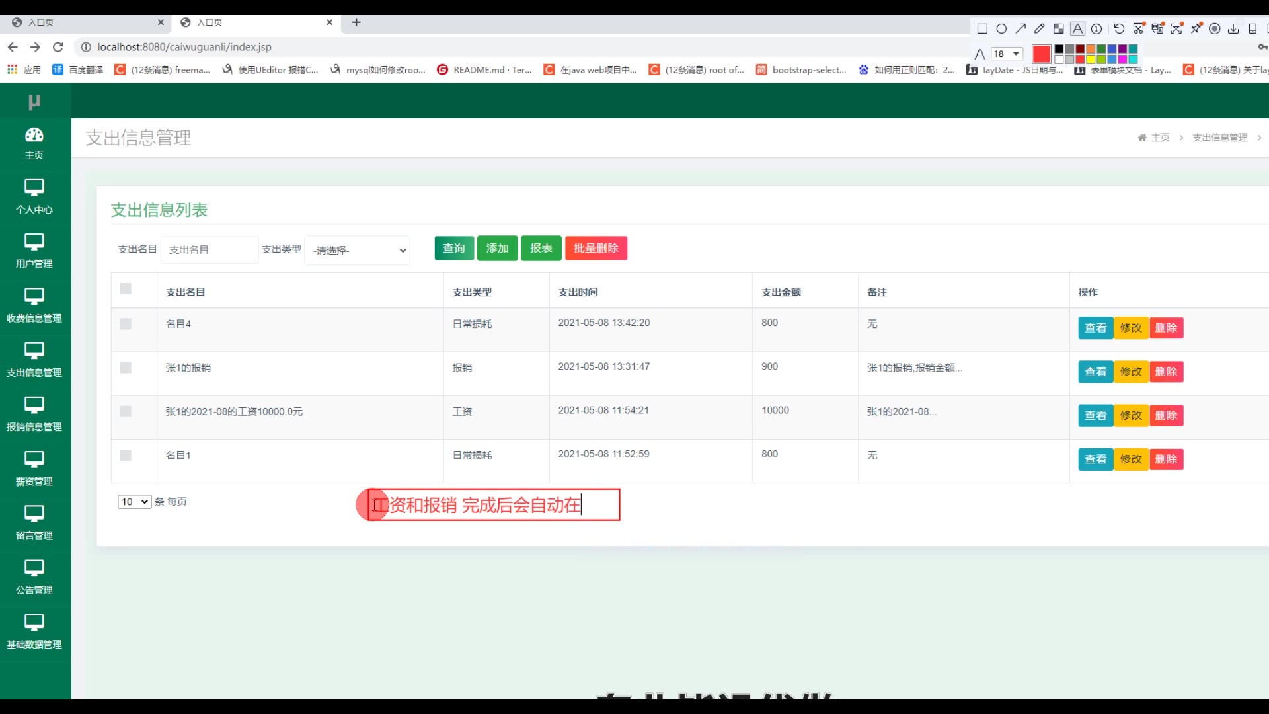Viewport: 1269px width, 714px height.
Task: Click the 薪资管理 monitor icon
Action: (x=34, y=459)
